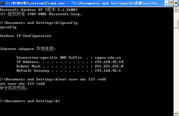Open the cmd.exe system menu icon
Image resolution: width=179 pixels, height=116 pixels.
tap(3, 3)
